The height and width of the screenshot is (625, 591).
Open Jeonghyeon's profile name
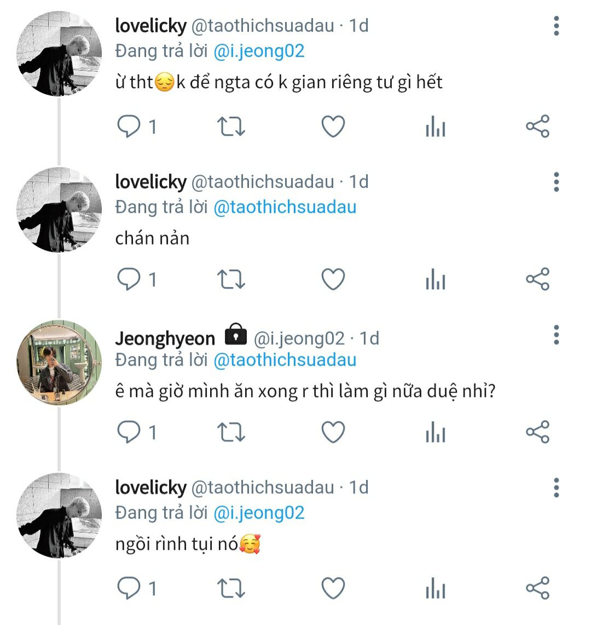pos(165,338)
